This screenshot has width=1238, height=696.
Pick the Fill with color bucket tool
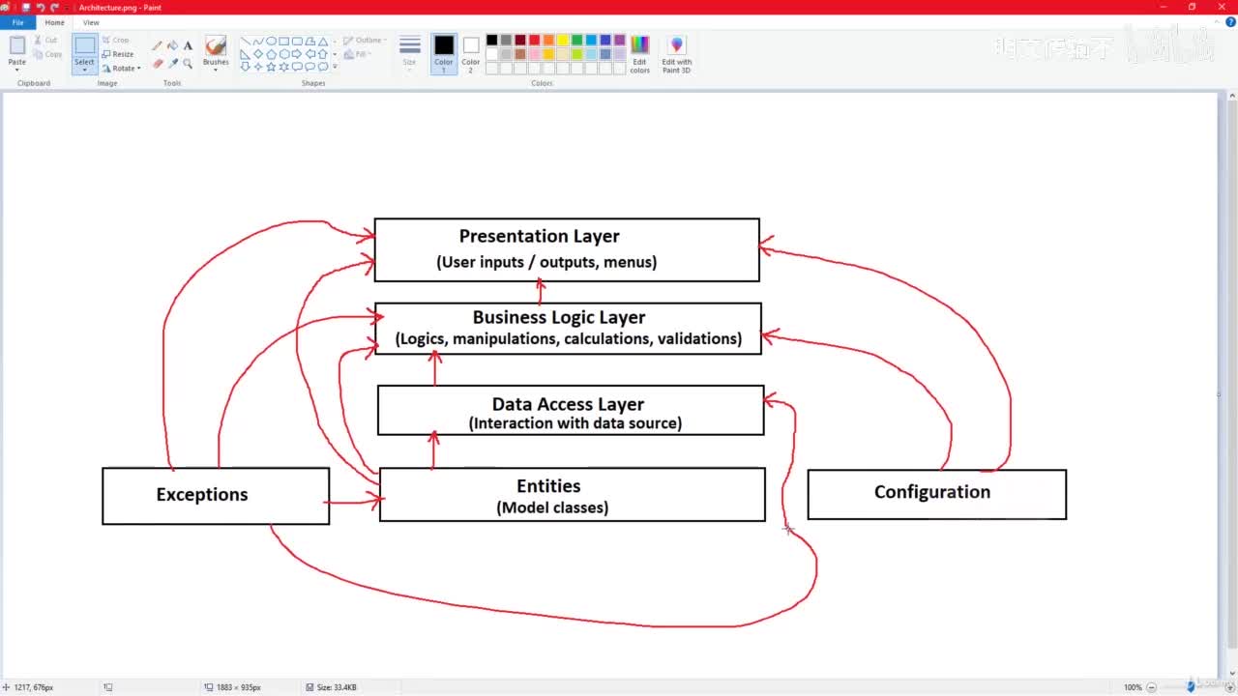tap(172, 45)
